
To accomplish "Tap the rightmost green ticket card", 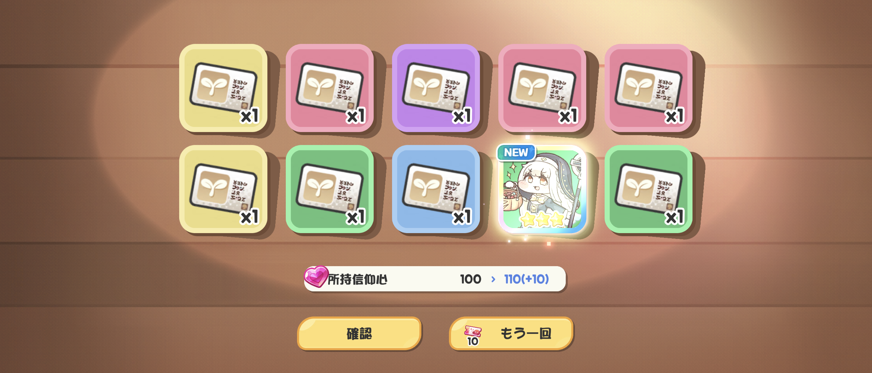I will 649,189.
